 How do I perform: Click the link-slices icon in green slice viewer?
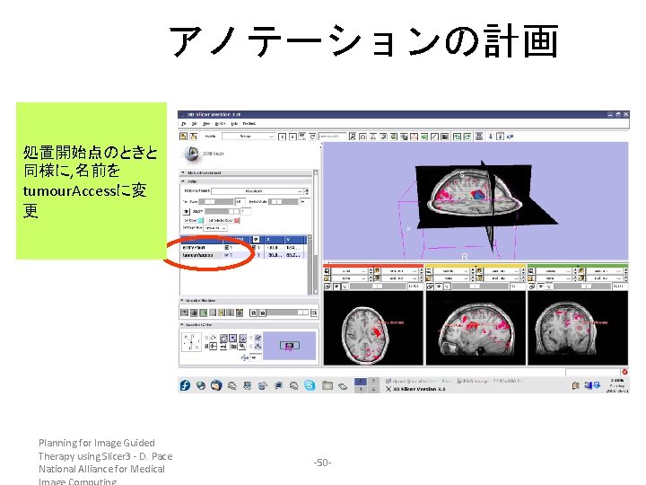532,287
